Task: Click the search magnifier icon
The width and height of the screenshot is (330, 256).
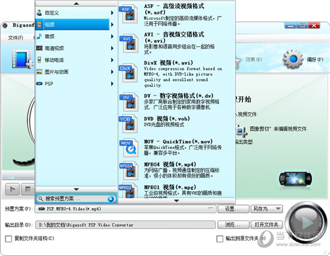Action: pos(41,199)
